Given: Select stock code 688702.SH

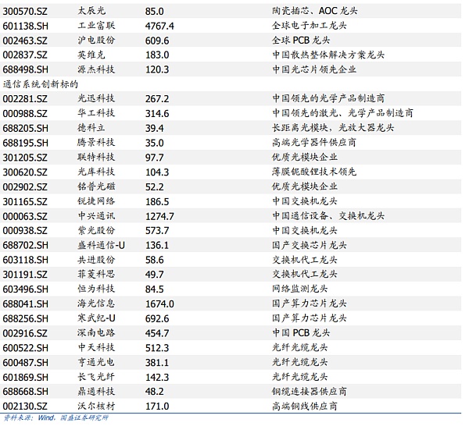Looking at the screenshot, I should pos(26,244).
